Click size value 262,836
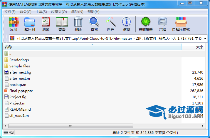210x138 pixels. (196, 91)
